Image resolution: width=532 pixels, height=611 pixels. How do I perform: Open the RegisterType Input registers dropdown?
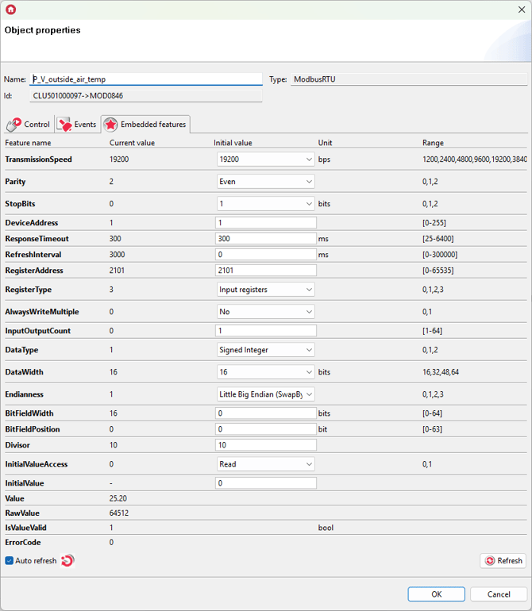[x=266, y=290]
